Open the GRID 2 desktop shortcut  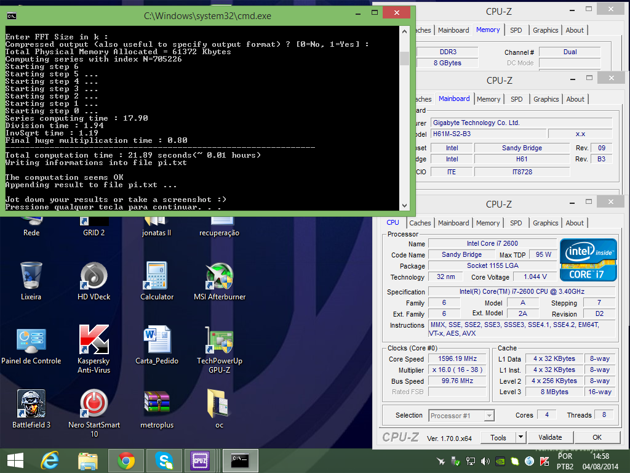click(94, 226)
